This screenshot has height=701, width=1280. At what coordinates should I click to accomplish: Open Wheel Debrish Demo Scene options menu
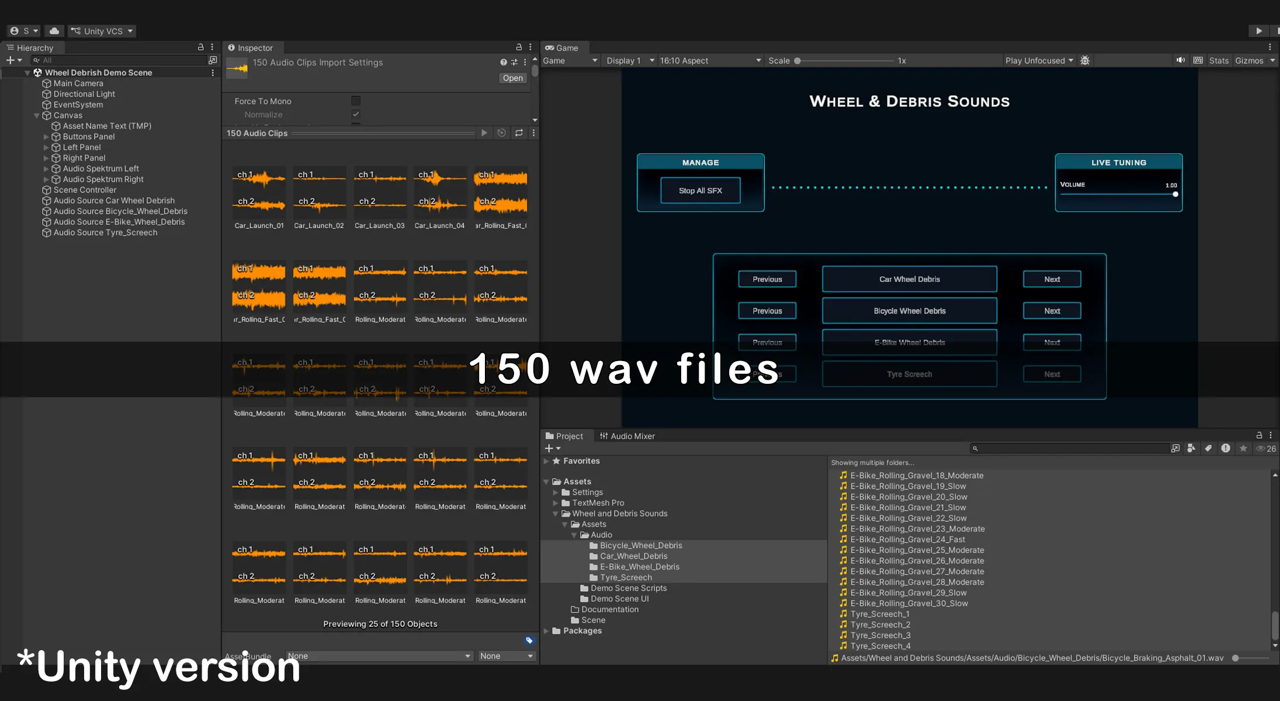click(213, 73)
